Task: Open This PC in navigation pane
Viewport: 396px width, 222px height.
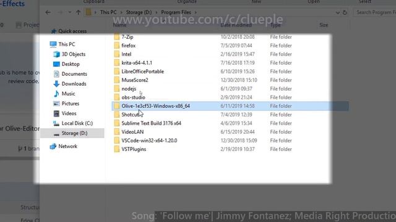Action: (67, 44)
